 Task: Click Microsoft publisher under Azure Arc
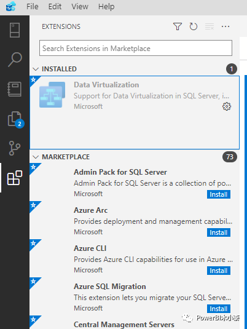point(88,232)
